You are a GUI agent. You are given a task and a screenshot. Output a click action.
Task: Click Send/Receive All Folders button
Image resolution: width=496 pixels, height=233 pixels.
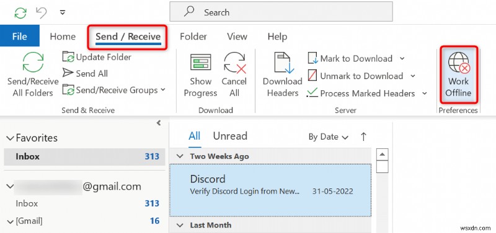pos(33,75)
